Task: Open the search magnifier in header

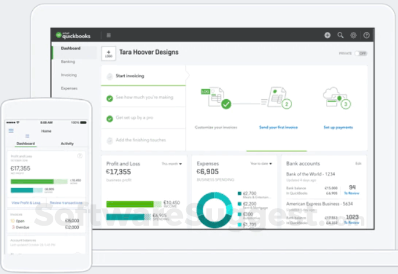Action: click(340, 35)
